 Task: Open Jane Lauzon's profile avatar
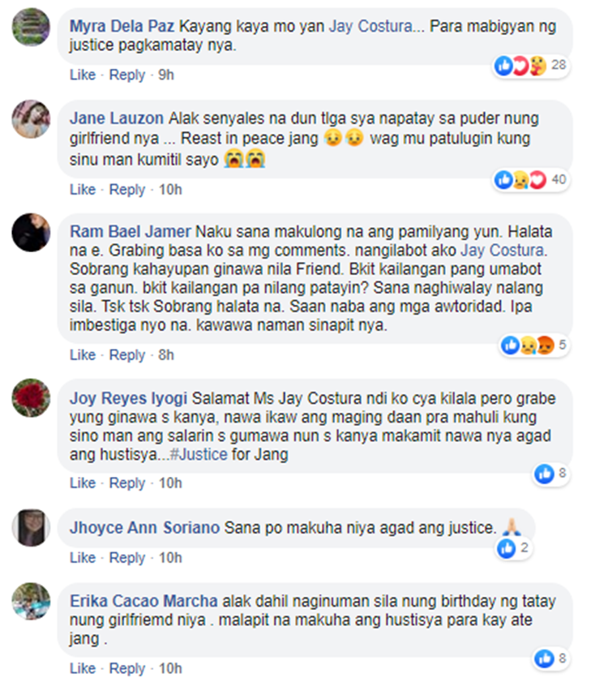pos(31,119)
